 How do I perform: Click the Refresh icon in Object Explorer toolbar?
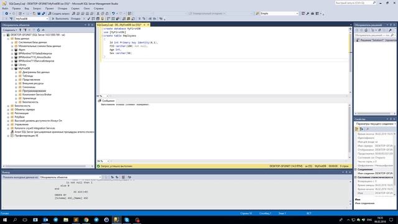(39, 30)
